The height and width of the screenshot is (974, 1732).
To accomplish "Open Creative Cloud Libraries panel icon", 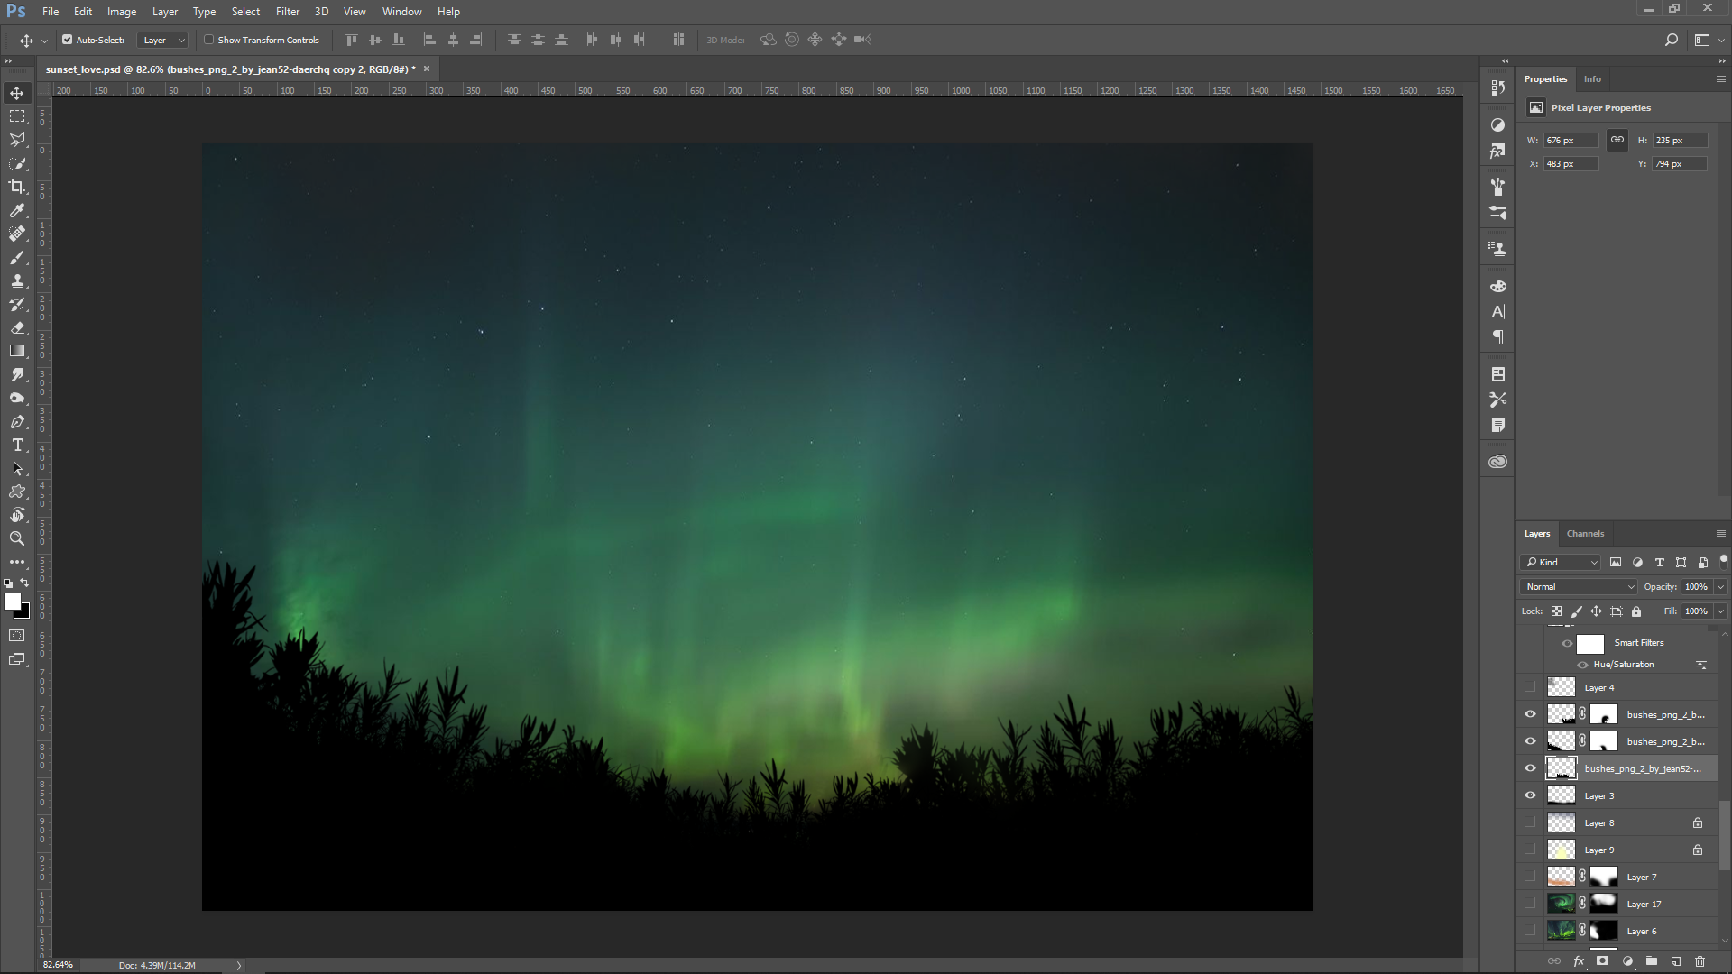I will (1498, 462).
